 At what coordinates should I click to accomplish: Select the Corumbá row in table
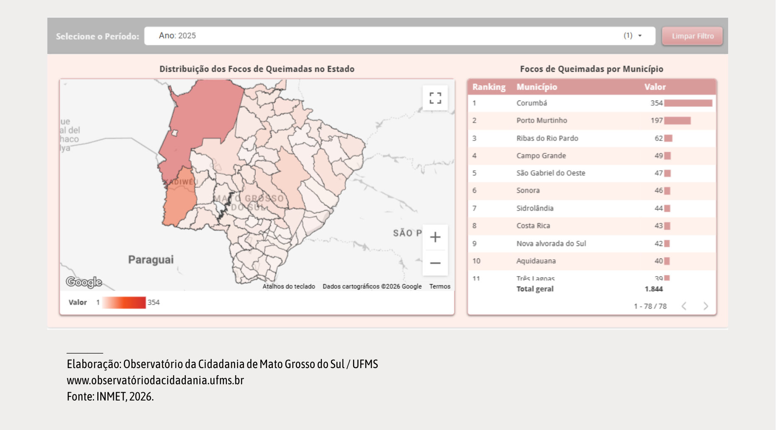(592, 103)
